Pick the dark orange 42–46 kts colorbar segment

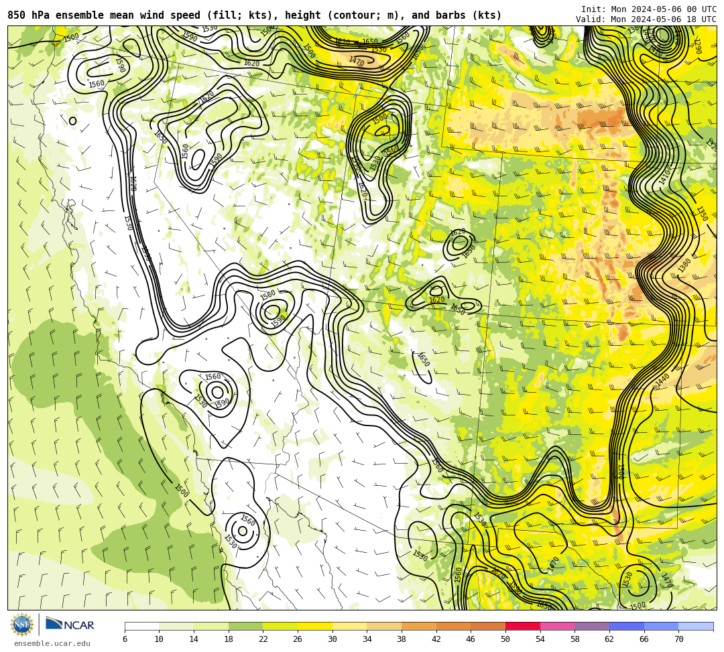coord(453,626)
